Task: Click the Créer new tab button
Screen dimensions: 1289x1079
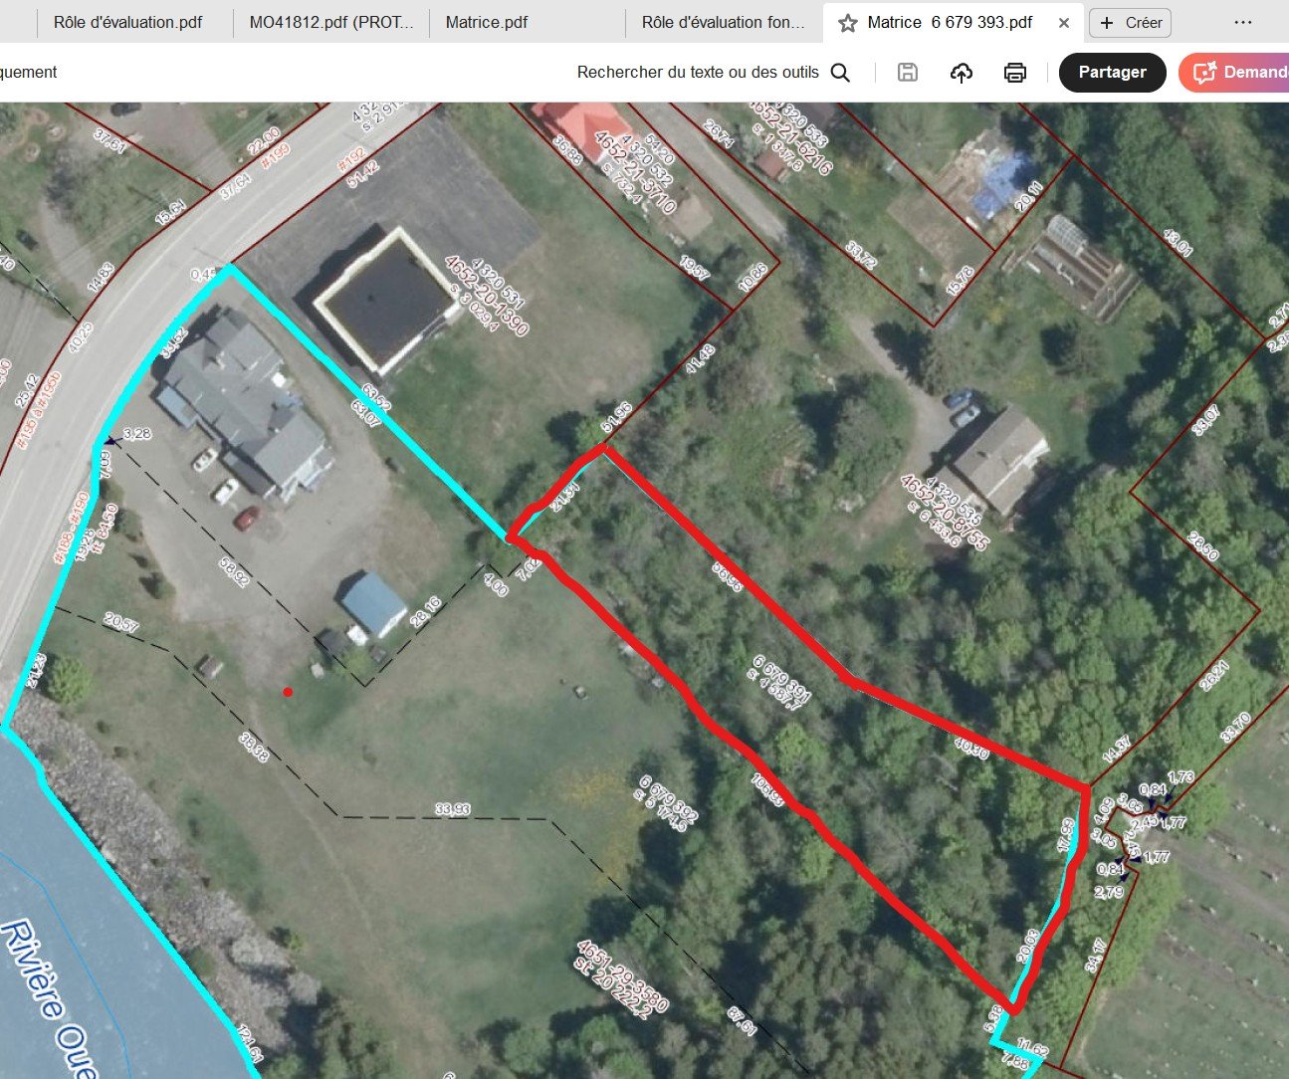Action: click(x=1130, y=23)
